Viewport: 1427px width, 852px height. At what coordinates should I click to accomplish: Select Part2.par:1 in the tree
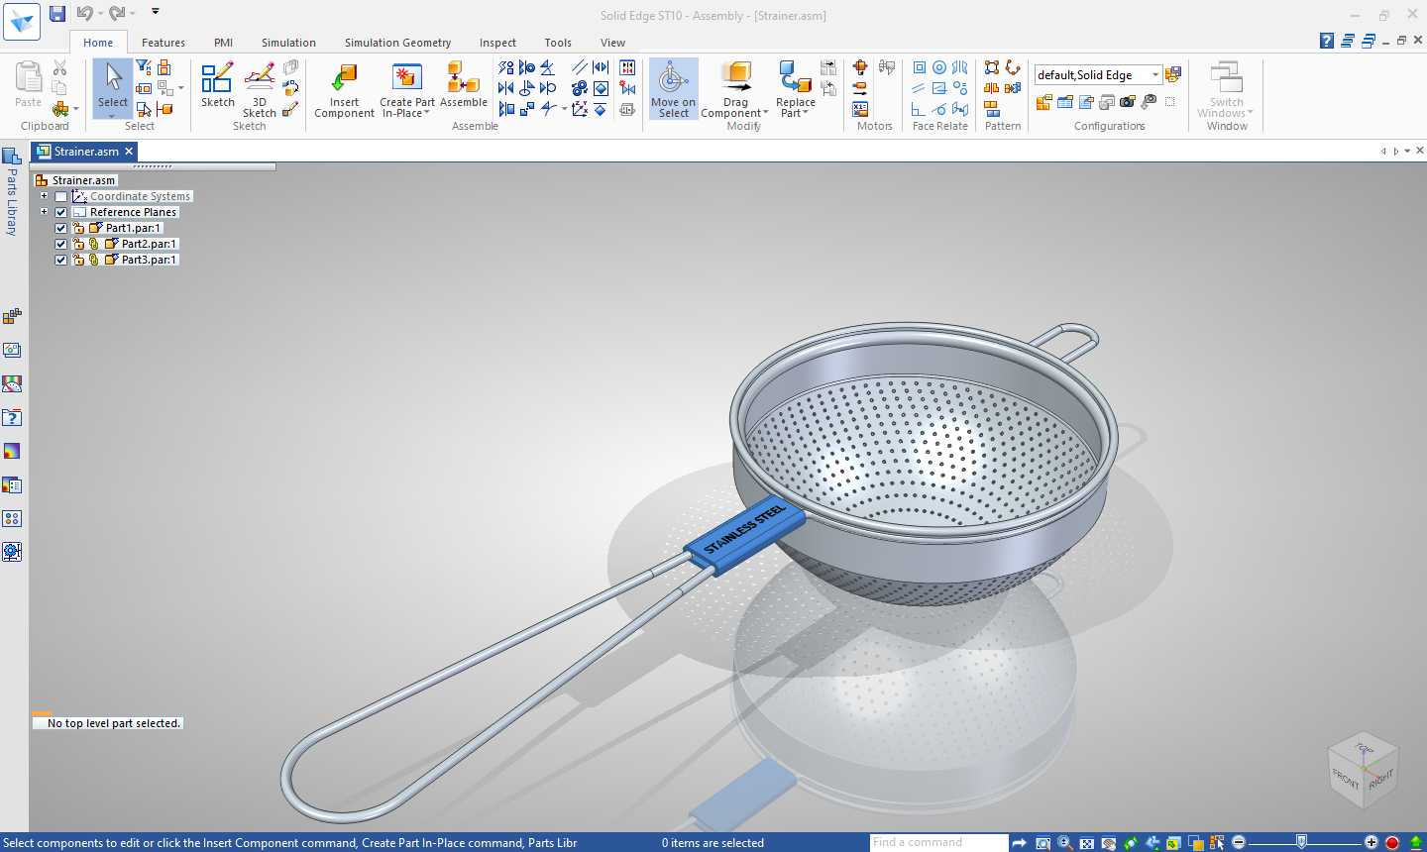[149, 244]
